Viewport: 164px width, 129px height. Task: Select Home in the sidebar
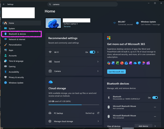(x=22, y=23)
